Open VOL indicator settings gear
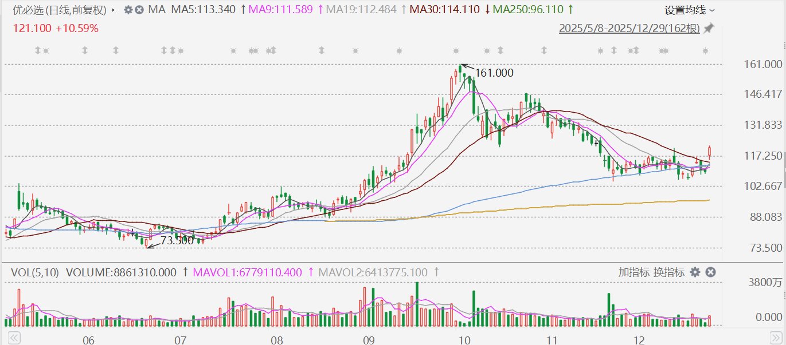The height and width of the screenshot is (345, 786). point(695,272)
